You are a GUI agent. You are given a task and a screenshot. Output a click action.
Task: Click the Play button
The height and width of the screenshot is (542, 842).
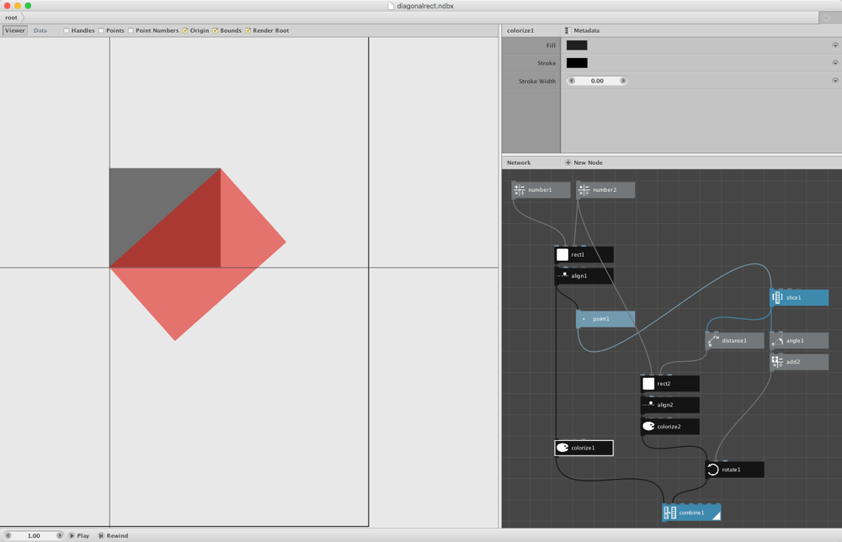[x=79, y=535]
